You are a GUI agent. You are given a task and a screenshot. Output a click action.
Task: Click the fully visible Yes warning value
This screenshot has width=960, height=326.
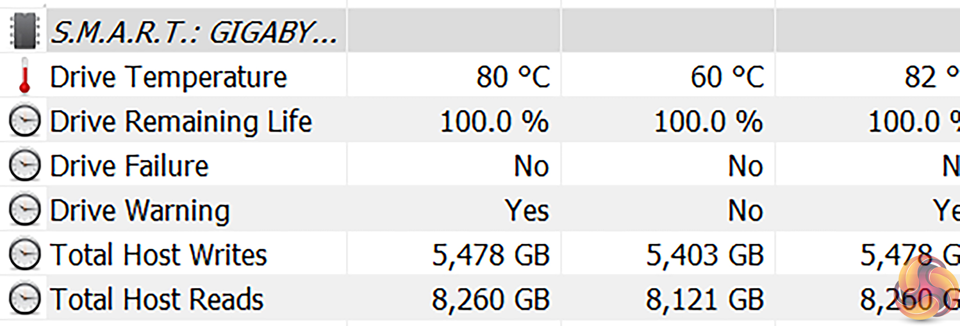point(527,210)
